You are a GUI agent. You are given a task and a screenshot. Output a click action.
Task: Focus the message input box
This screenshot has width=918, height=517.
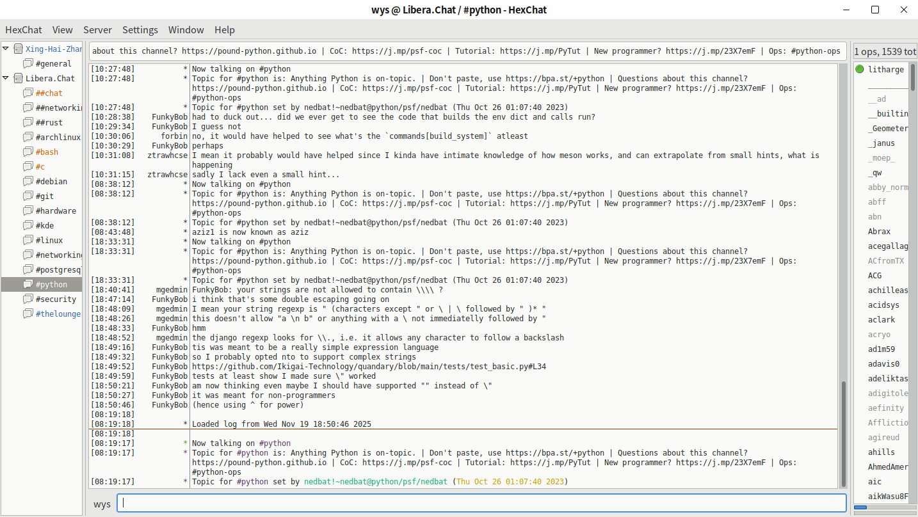pos(481,504)
